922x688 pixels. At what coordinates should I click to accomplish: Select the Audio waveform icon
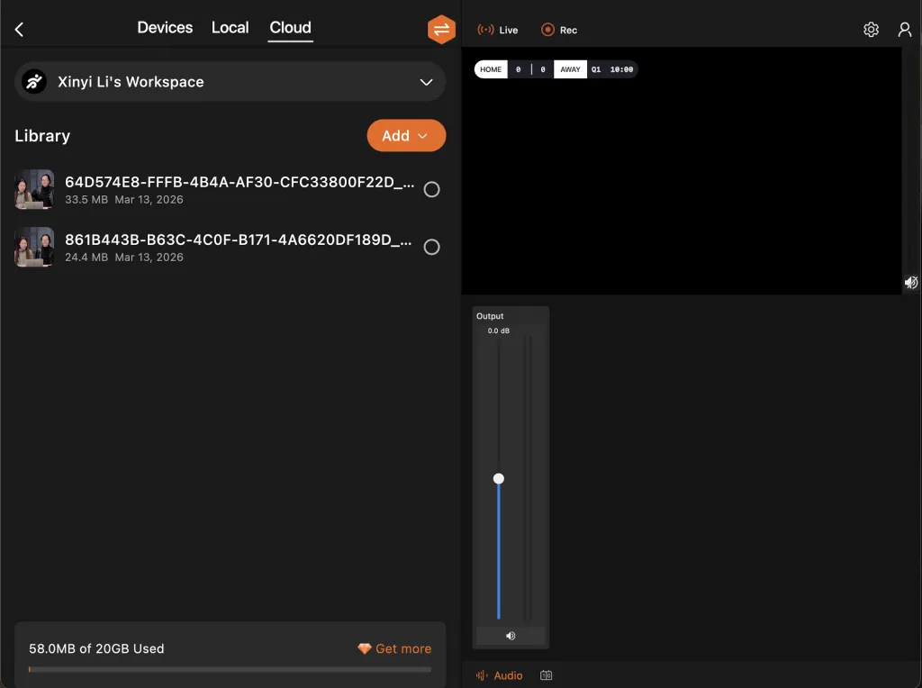tap(481, 674)
